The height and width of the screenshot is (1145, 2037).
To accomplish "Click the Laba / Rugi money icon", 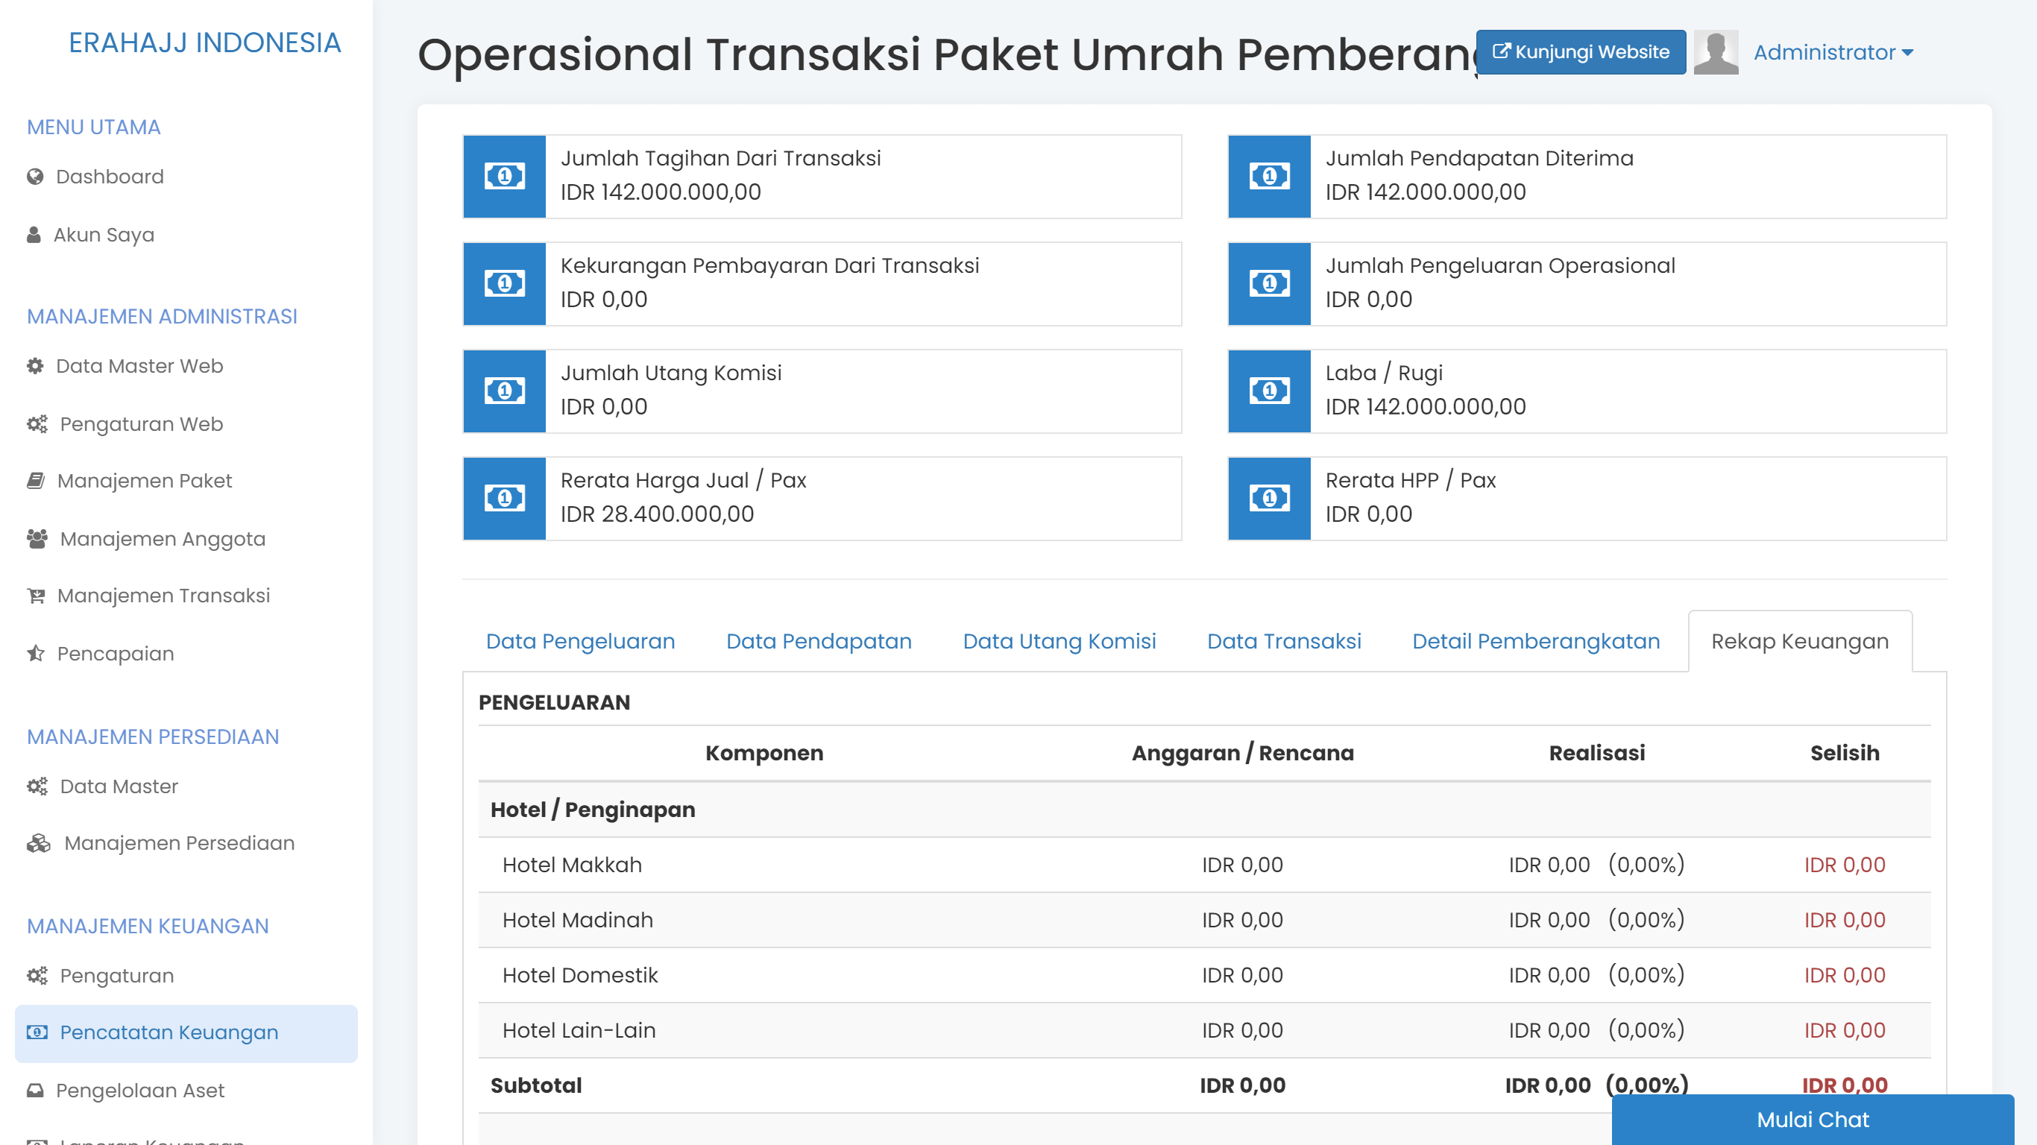I will 1269,391.
